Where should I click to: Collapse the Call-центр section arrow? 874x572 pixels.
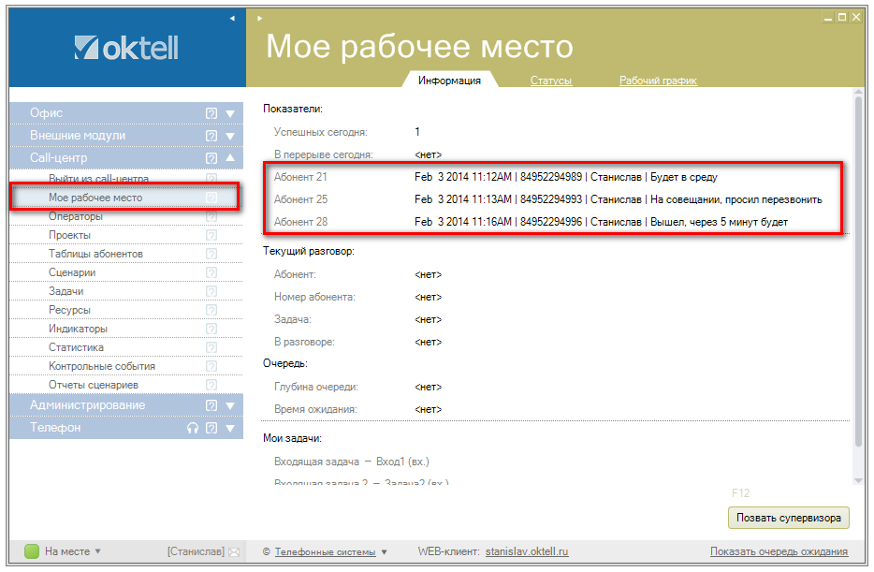click(230, 158)
